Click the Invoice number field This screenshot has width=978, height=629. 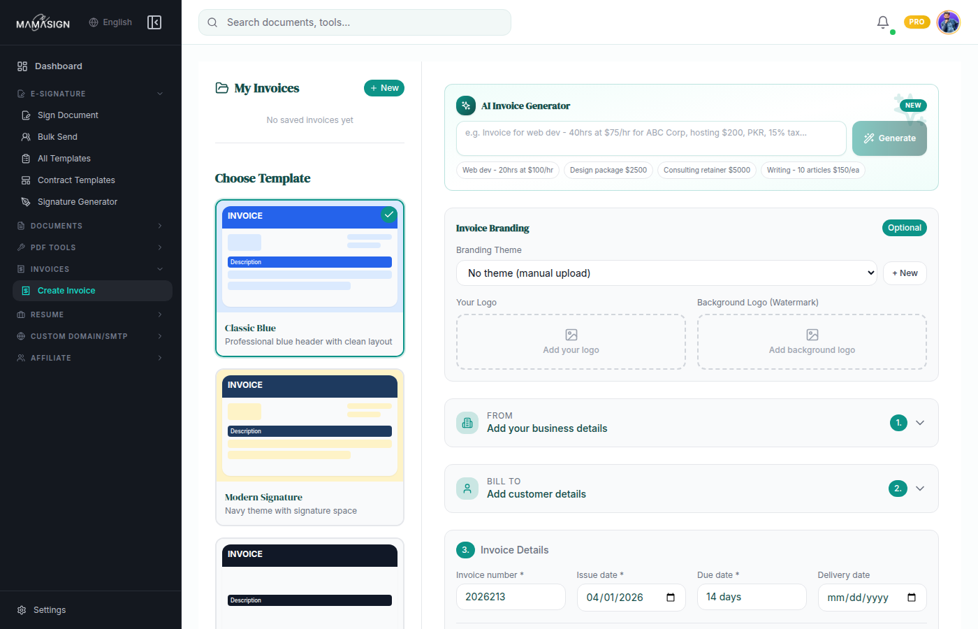[511, 598]
